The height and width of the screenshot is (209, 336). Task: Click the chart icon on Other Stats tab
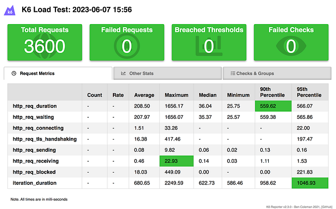coord(123,73)
